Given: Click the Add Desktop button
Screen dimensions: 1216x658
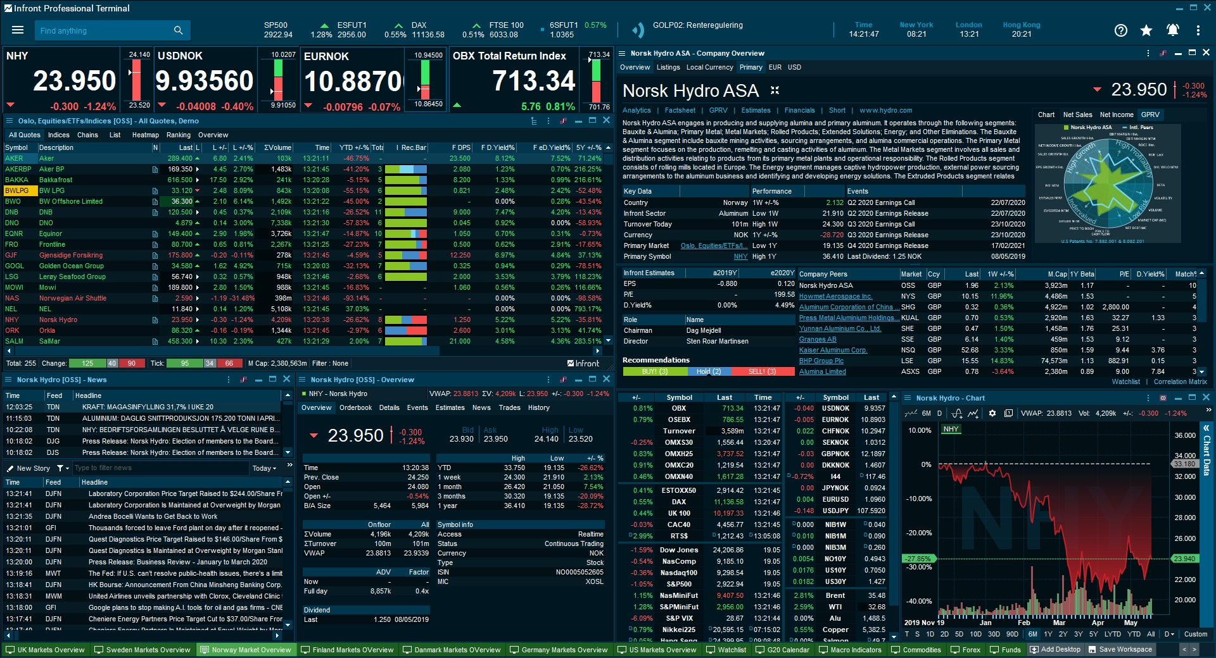Looking at the screenshot, I should (x=1055, y=650).
